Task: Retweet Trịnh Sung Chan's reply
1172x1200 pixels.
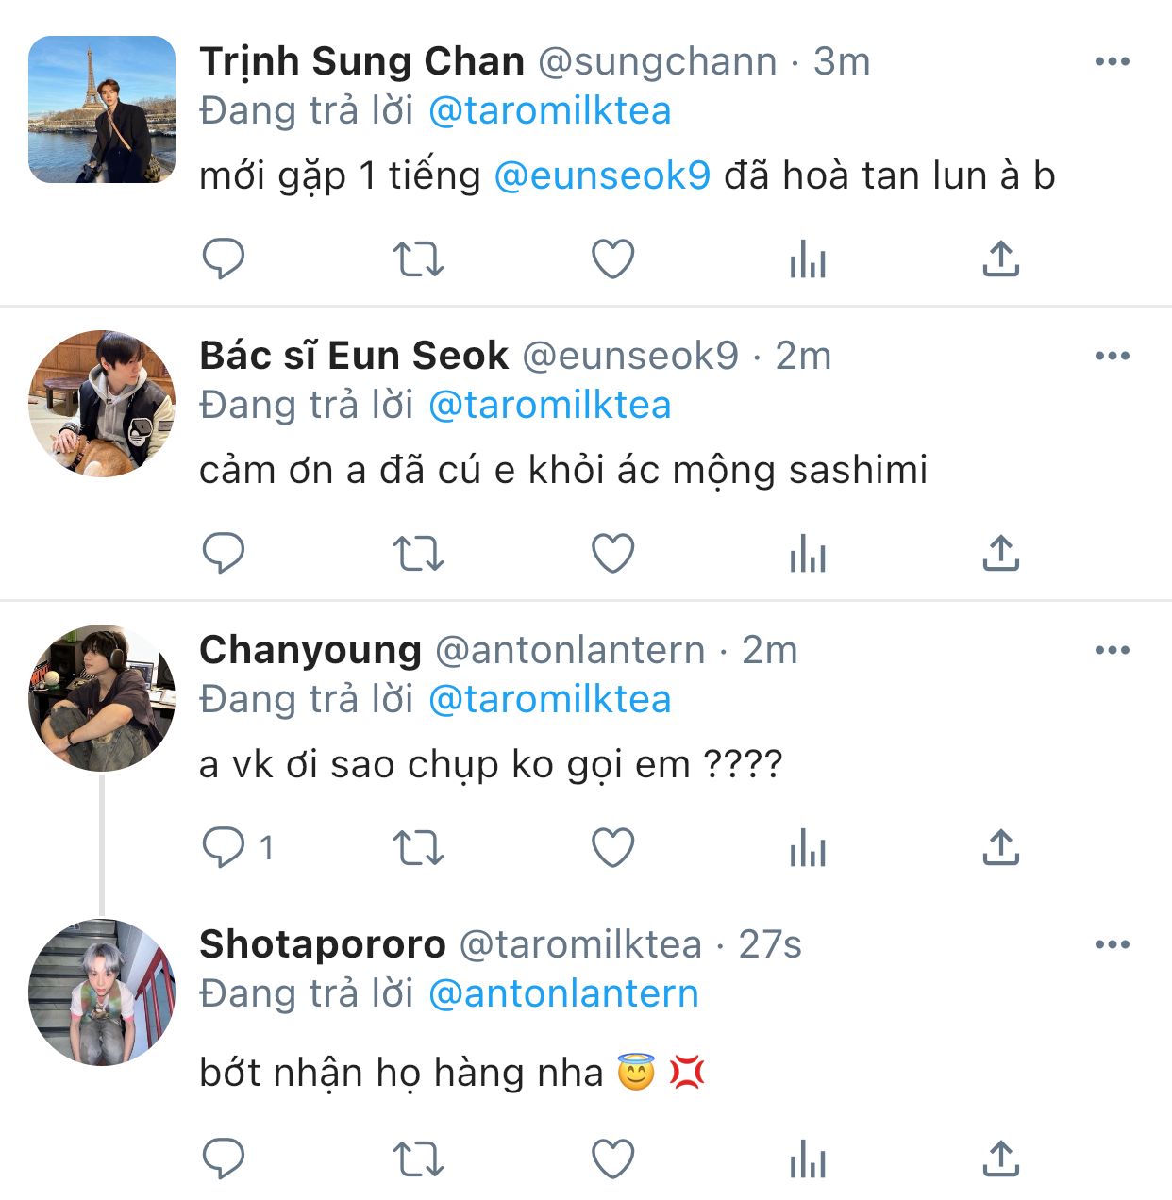Action: tap(417, 258)
